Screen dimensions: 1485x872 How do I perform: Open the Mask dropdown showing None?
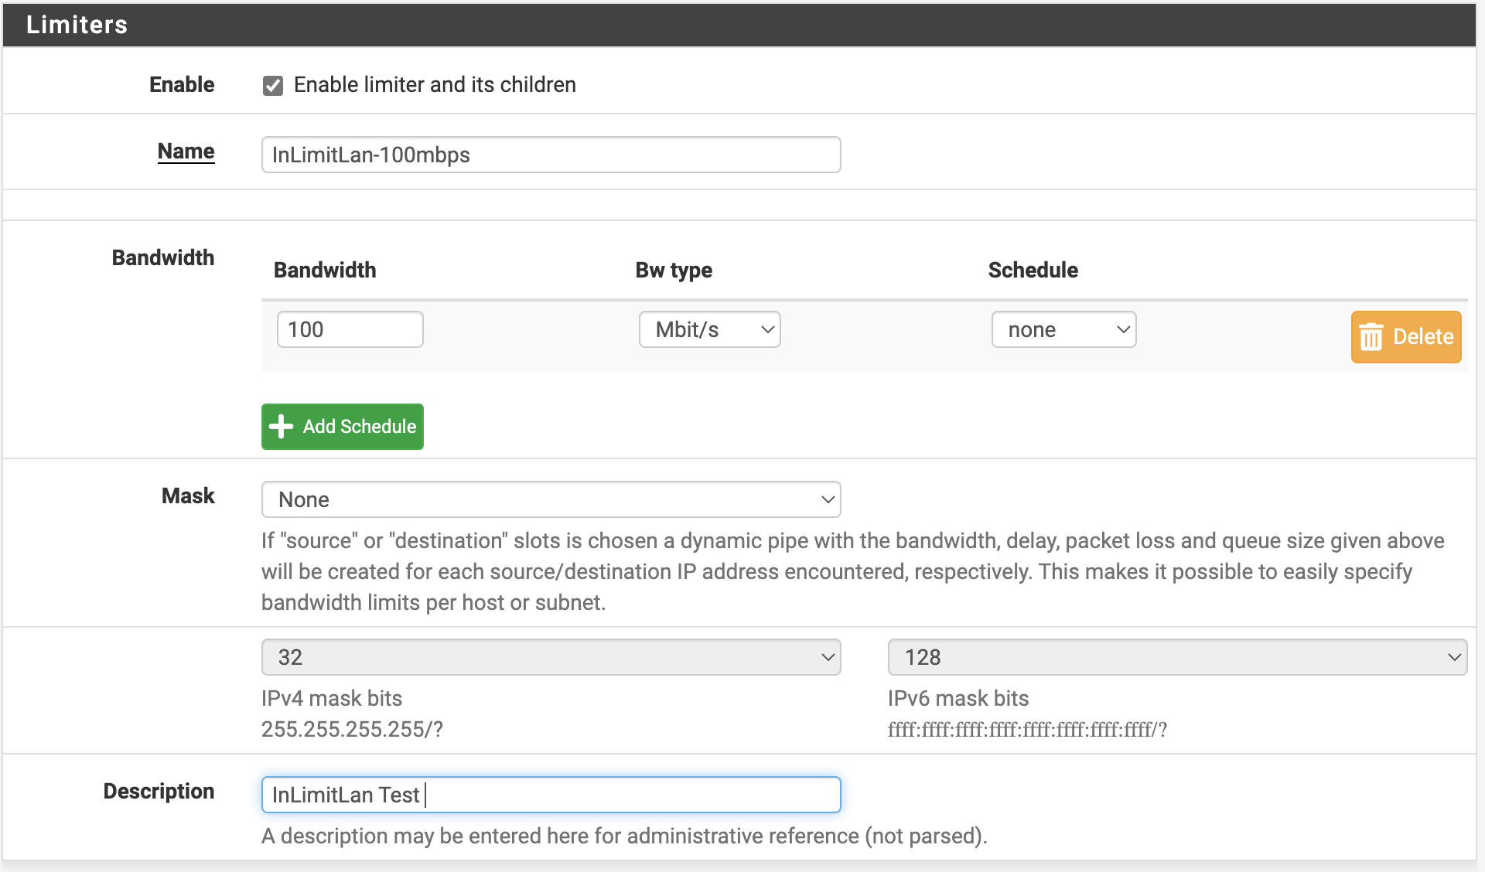(x=551, y=499)
